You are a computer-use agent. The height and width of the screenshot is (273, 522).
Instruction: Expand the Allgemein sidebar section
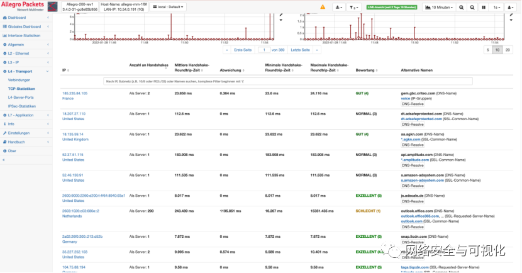point(16,45)
